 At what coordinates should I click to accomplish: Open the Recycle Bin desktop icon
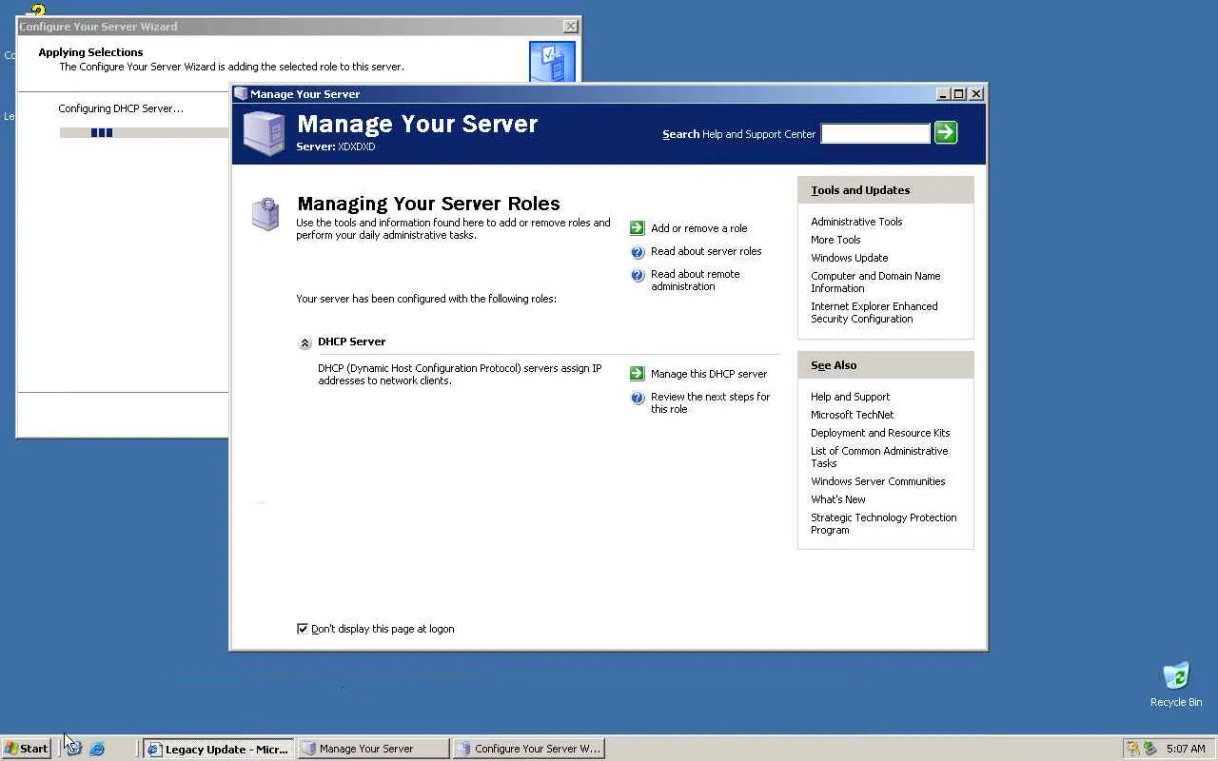pyautogui.click(x=1176, y=684)
